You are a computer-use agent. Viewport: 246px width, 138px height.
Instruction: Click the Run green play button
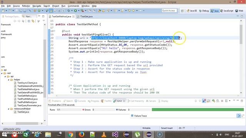[75, 11]
